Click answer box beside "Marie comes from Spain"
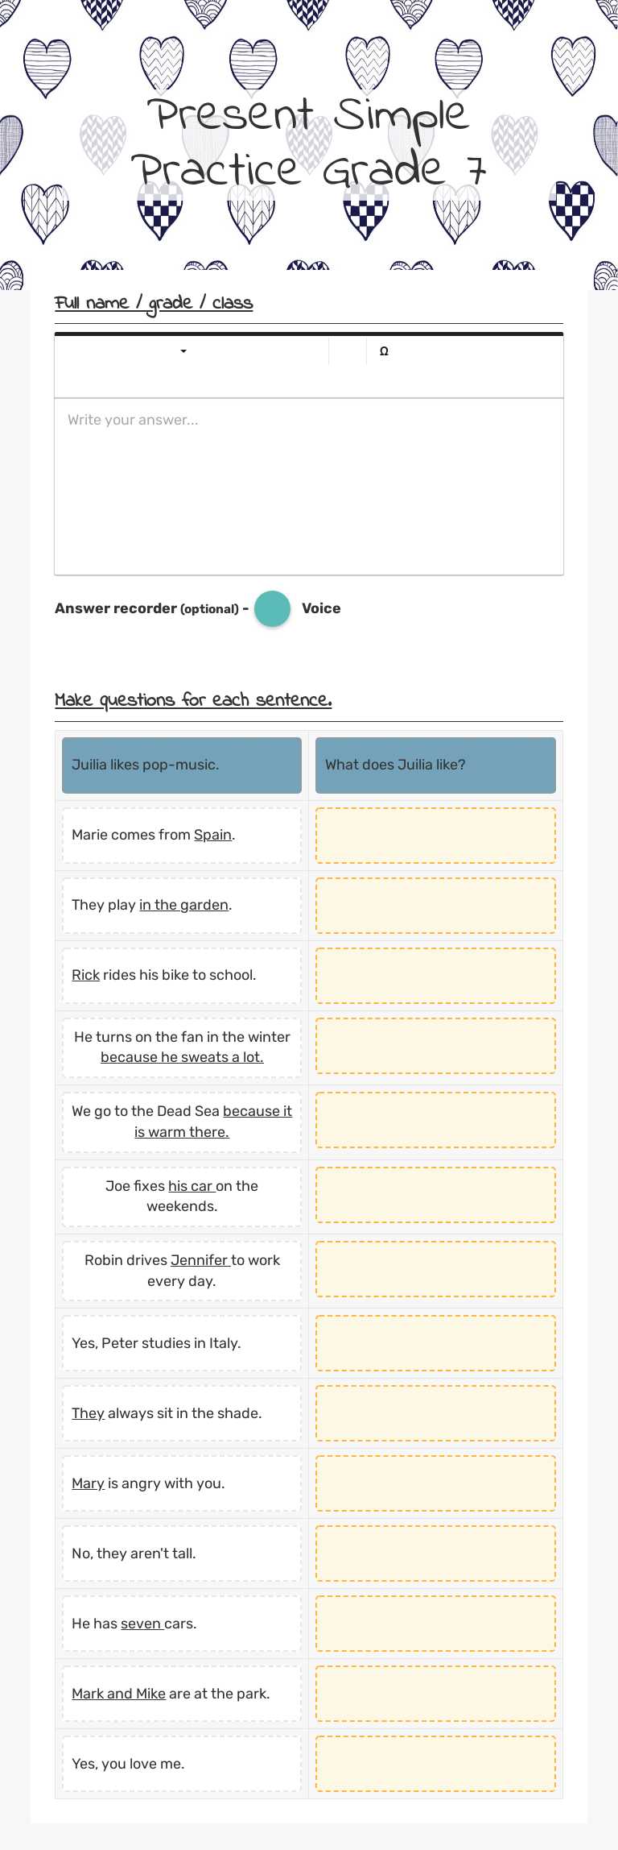 pyautogui.click(x=435, y=835)
